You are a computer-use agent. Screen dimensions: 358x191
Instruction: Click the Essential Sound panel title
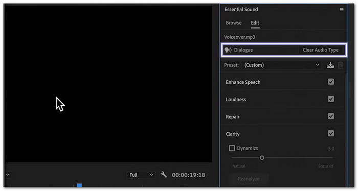(241, 9)
